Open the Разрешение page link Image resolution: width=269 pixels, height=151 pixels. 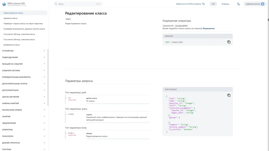tap(208, 28)
